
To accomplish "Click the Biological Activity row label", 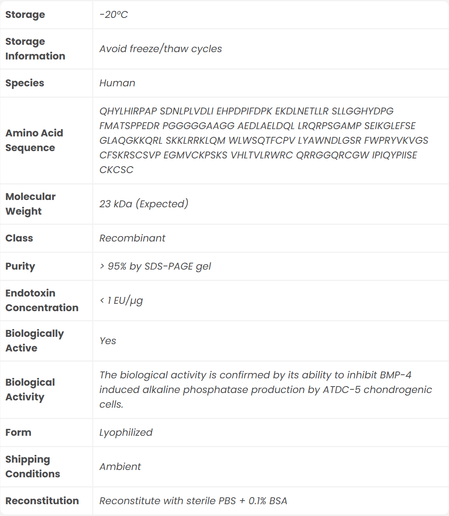I will pyautogui.click(x=30, y=390).
